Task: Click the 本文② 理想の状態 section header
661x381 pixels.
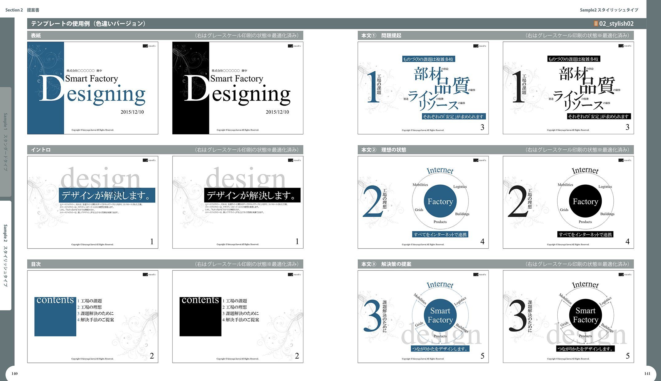Action: [384, 150]
